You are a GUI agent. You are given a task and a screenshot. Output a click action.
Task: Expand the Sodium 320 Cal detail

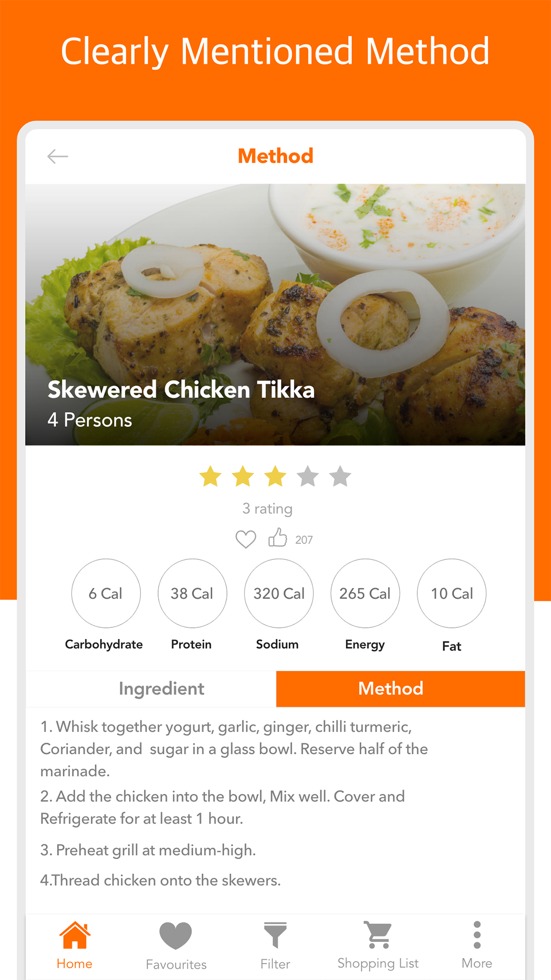click(x=279, y=594)
